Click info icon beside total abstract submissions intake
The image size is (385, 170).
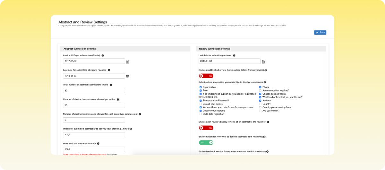tap(111, 85)
